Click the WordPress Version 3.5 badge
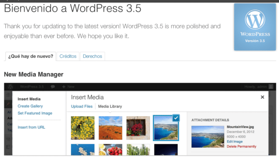 pos(255,27)
